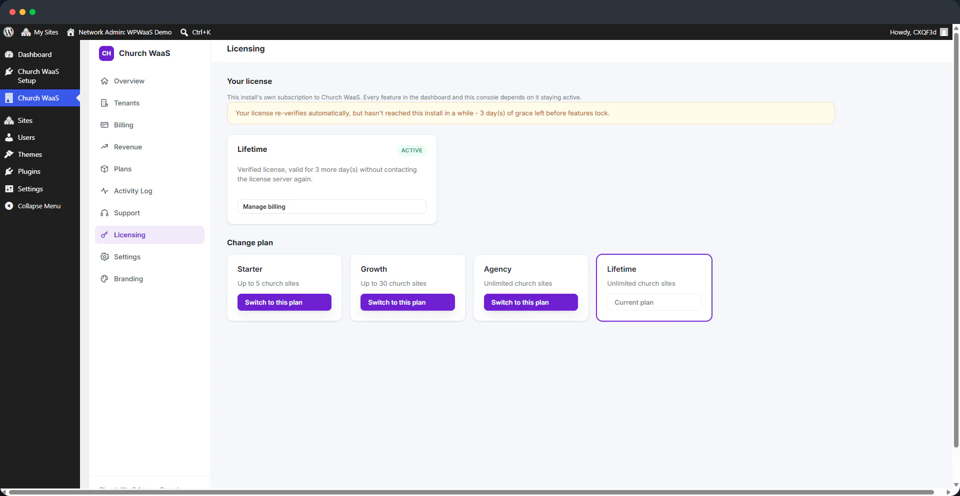Screen dimensions: 960x496
Task: Open Church WaaS console Settings page
Action: click(x=149, y=257)
